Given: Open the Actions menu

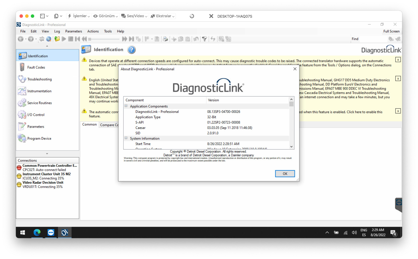Looking at the screenshot, I should click(93, 31).
